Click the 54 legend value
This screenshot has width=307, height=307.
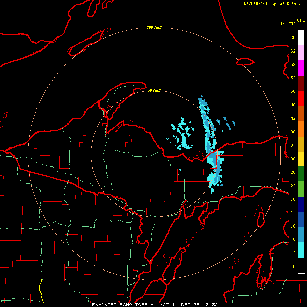click(293, 78)
